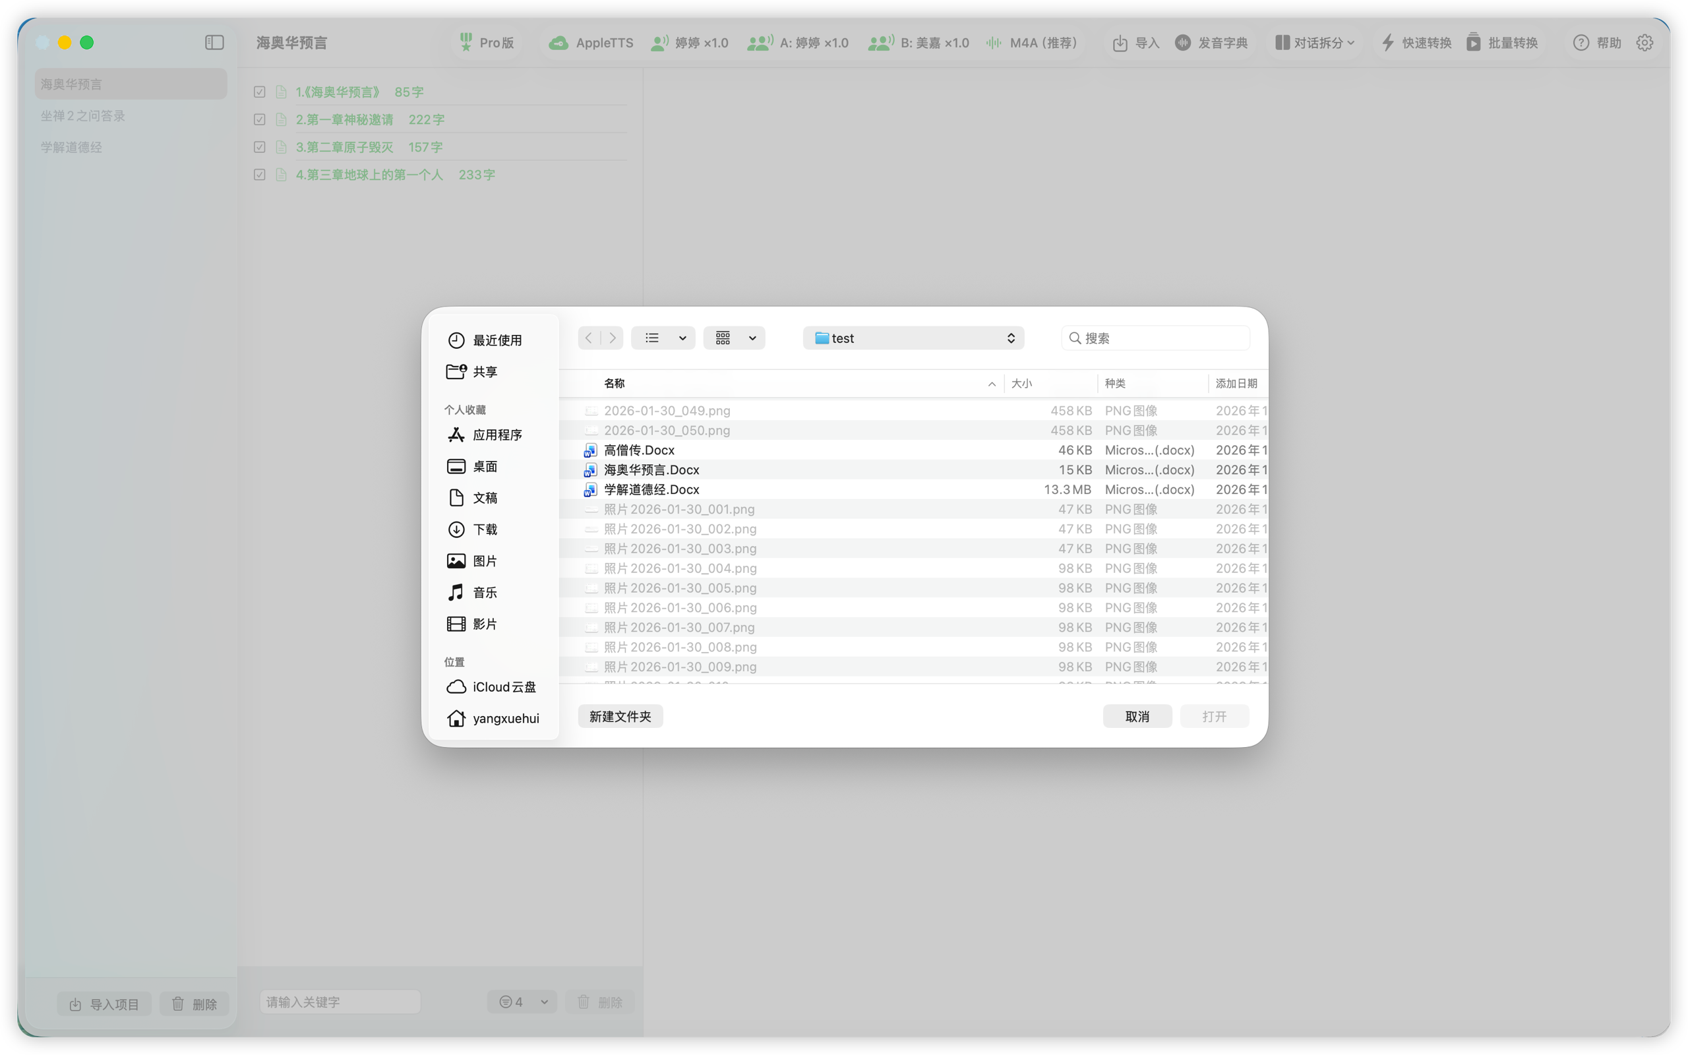Click the 新建文件夹 button
Screen dimensions: 1688x1055
point(620,716)
